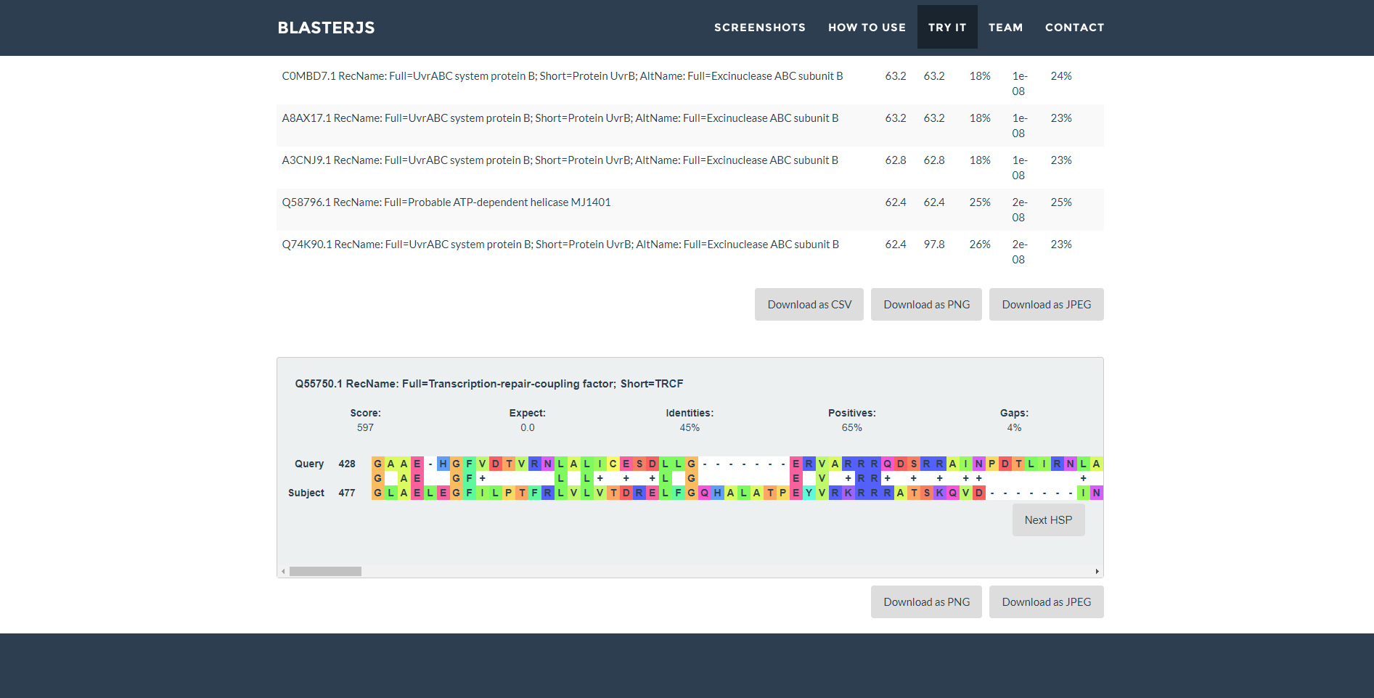Download alignment as PNG below panel
Viewport: 1374px width, 698px height.
point(926,602)
